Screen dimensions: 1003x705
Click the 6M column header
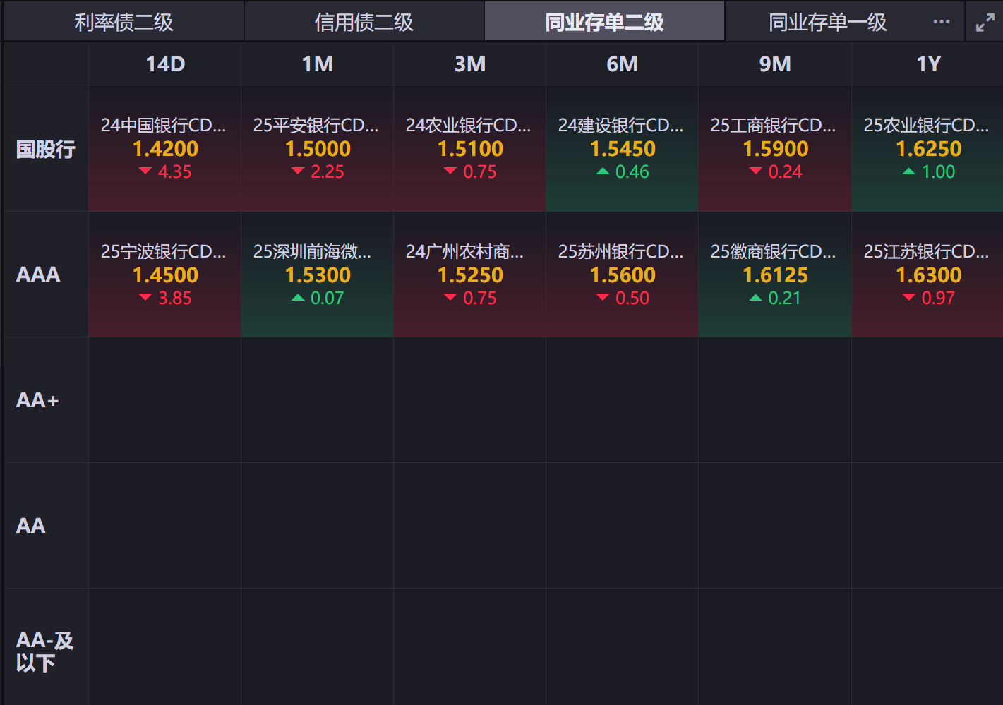tap(623, 64)
